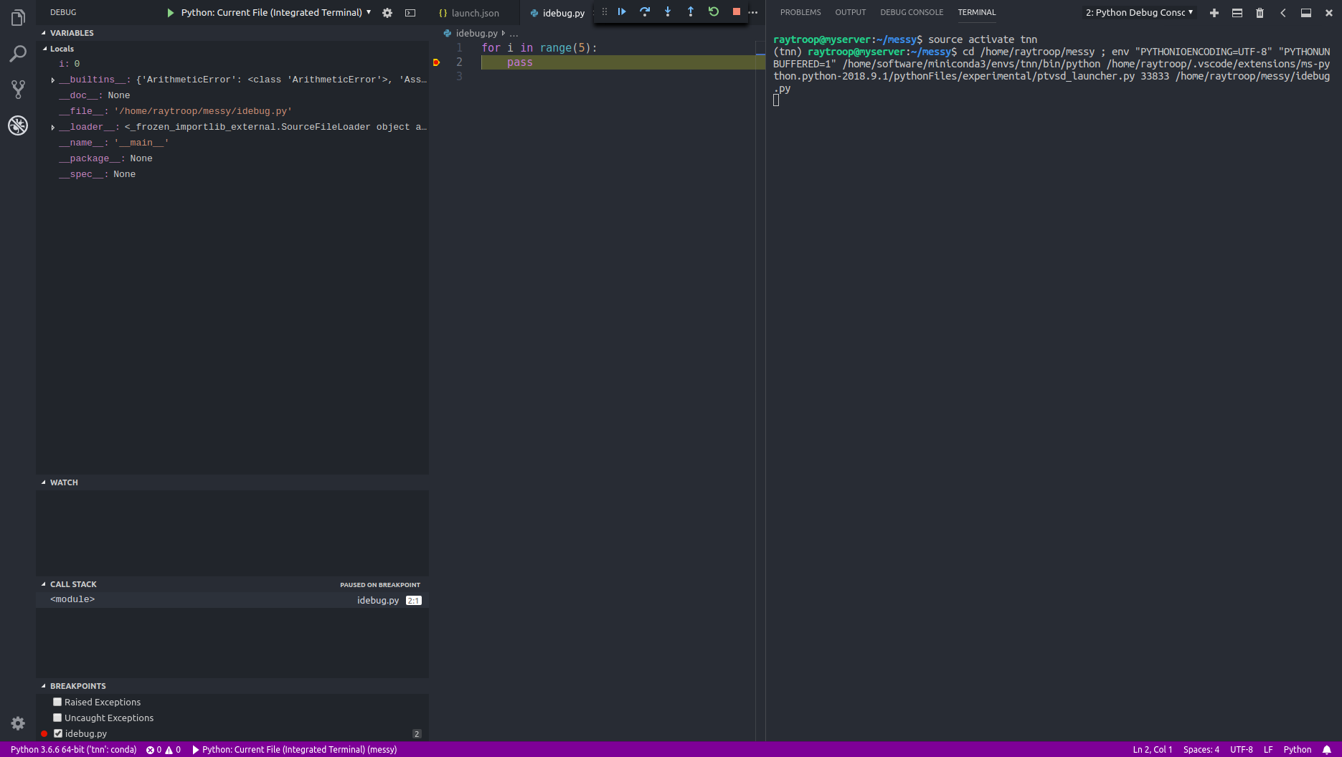Click the Step Over icon

point(644,11)
